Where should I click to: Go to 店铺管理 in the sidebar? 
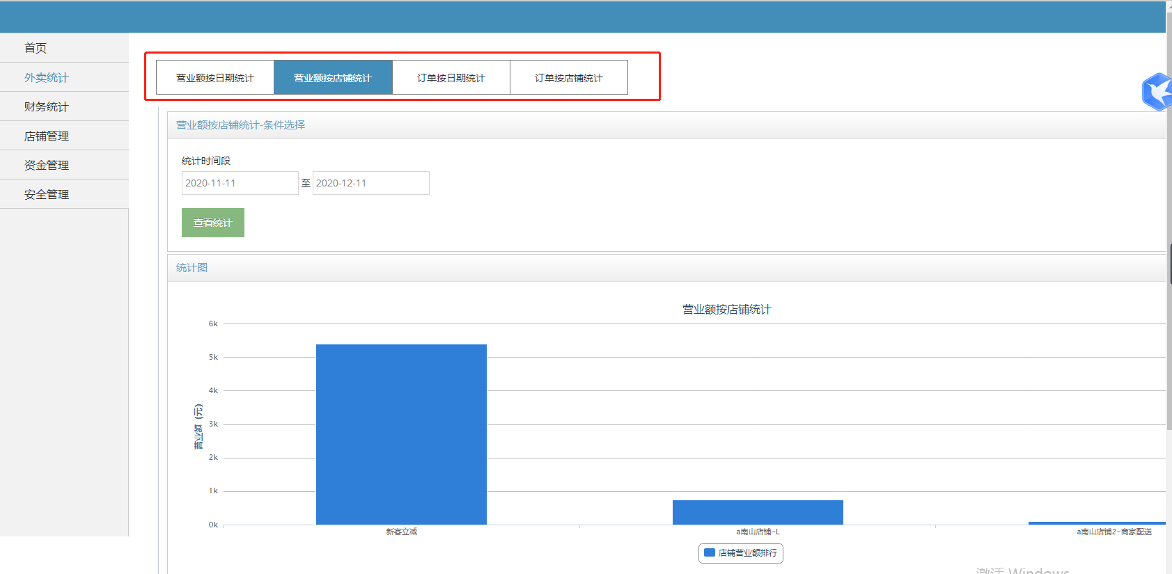point(47,136)
